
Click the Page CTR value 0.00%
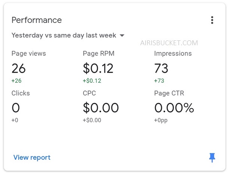174,108
